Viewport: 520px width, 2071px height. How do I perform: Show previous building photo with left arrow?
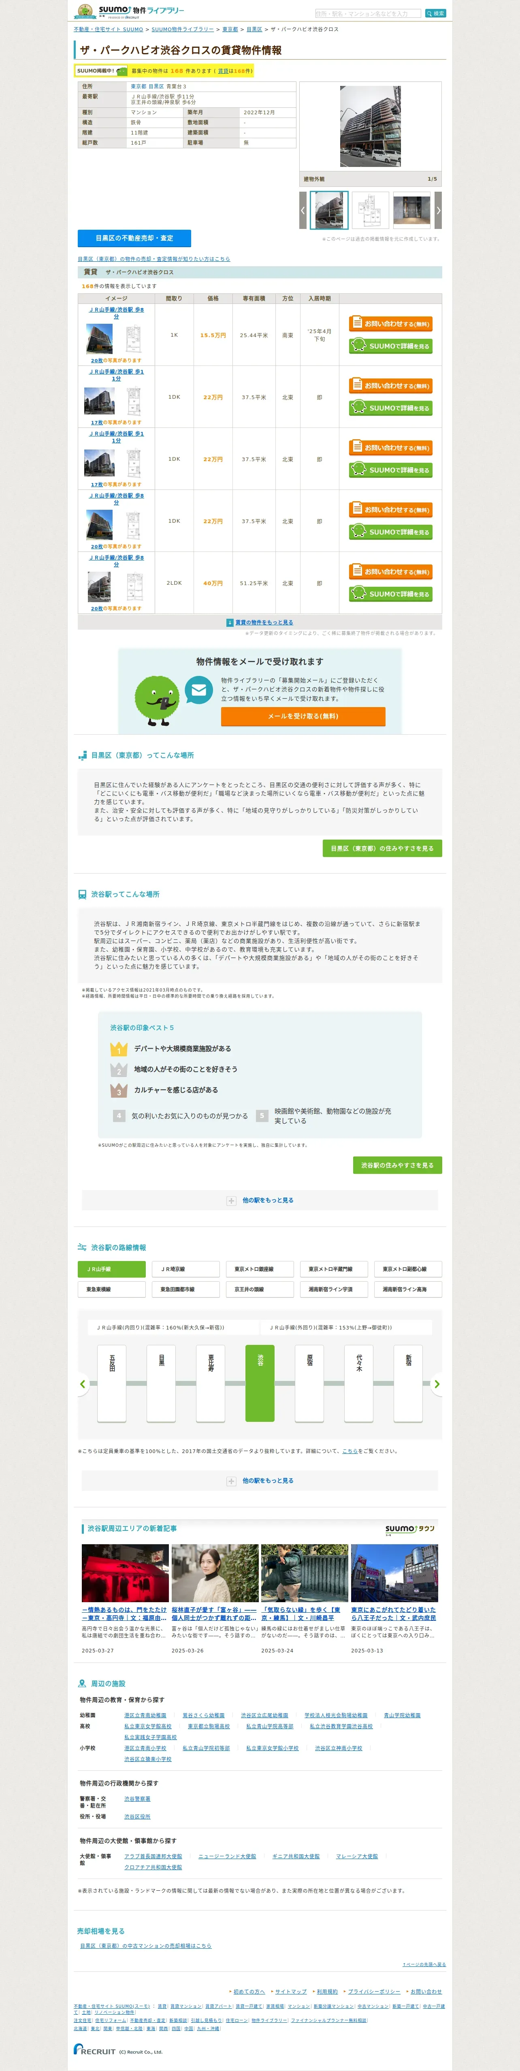click(303, 211)
